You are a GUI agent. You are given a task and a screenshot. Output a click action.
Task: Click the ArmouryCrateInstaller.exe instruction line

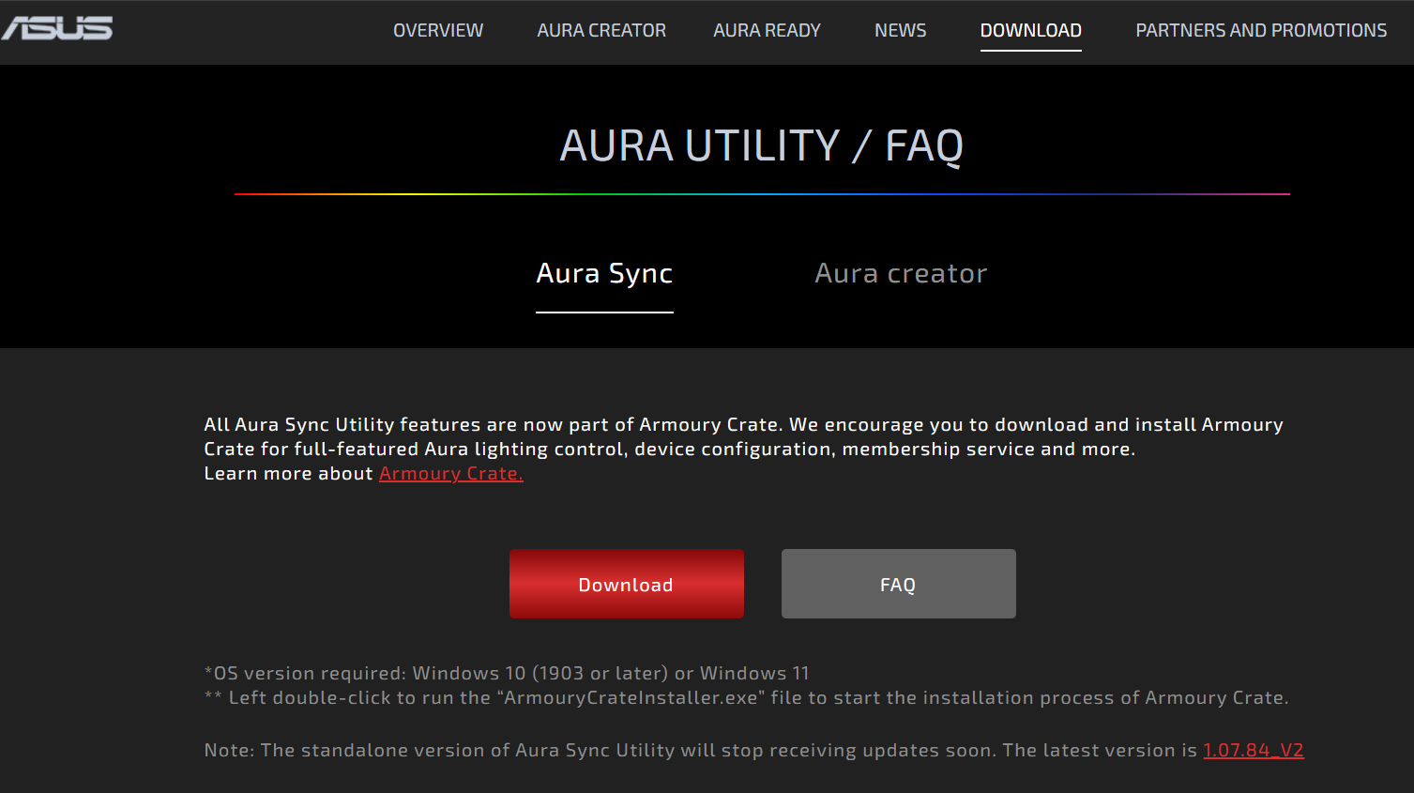click(x=747, y=697)
